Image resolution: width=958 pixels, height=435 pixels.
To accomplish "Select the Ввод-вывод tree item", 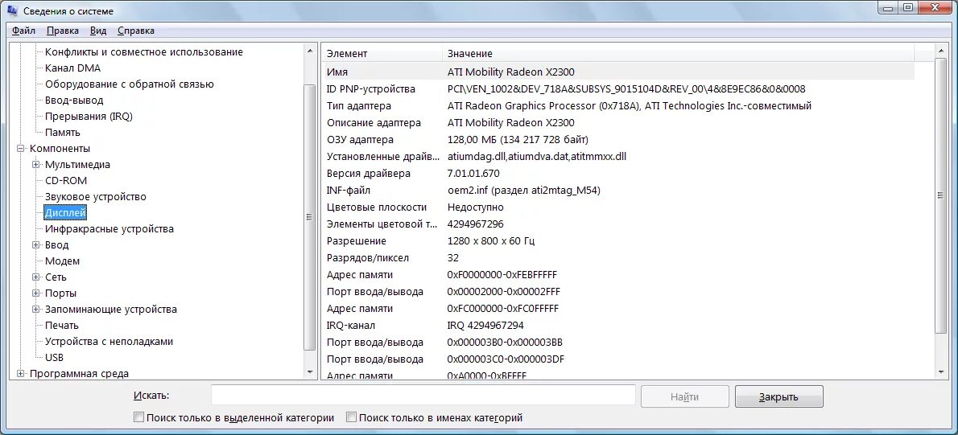I will (74, 100).
